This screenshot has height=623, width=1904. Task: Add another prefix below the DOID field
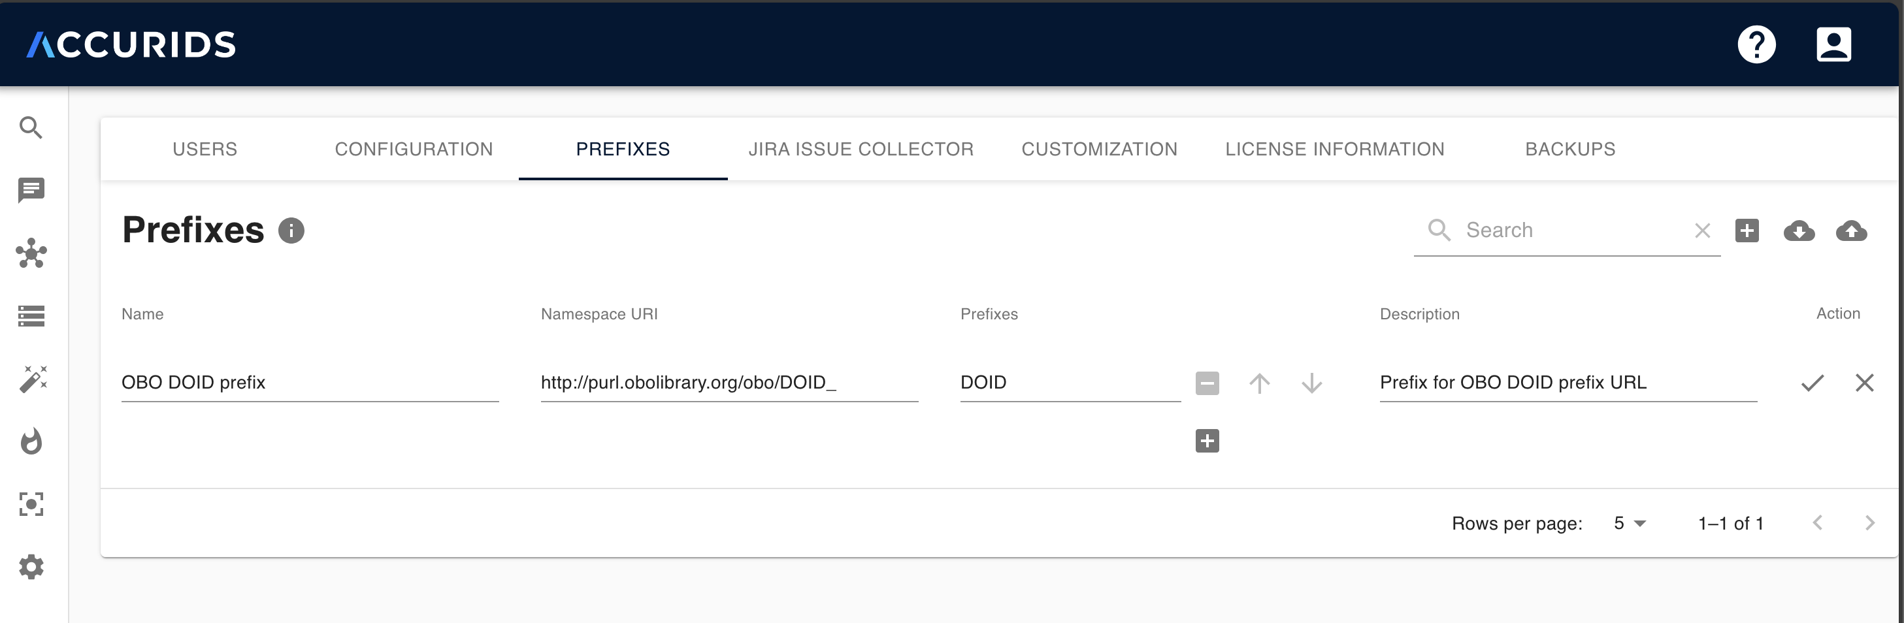coord(1207,441)
